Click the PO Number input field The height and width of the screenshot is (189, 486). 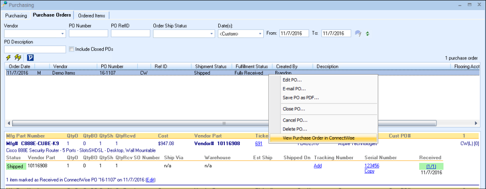click(88, 33)
